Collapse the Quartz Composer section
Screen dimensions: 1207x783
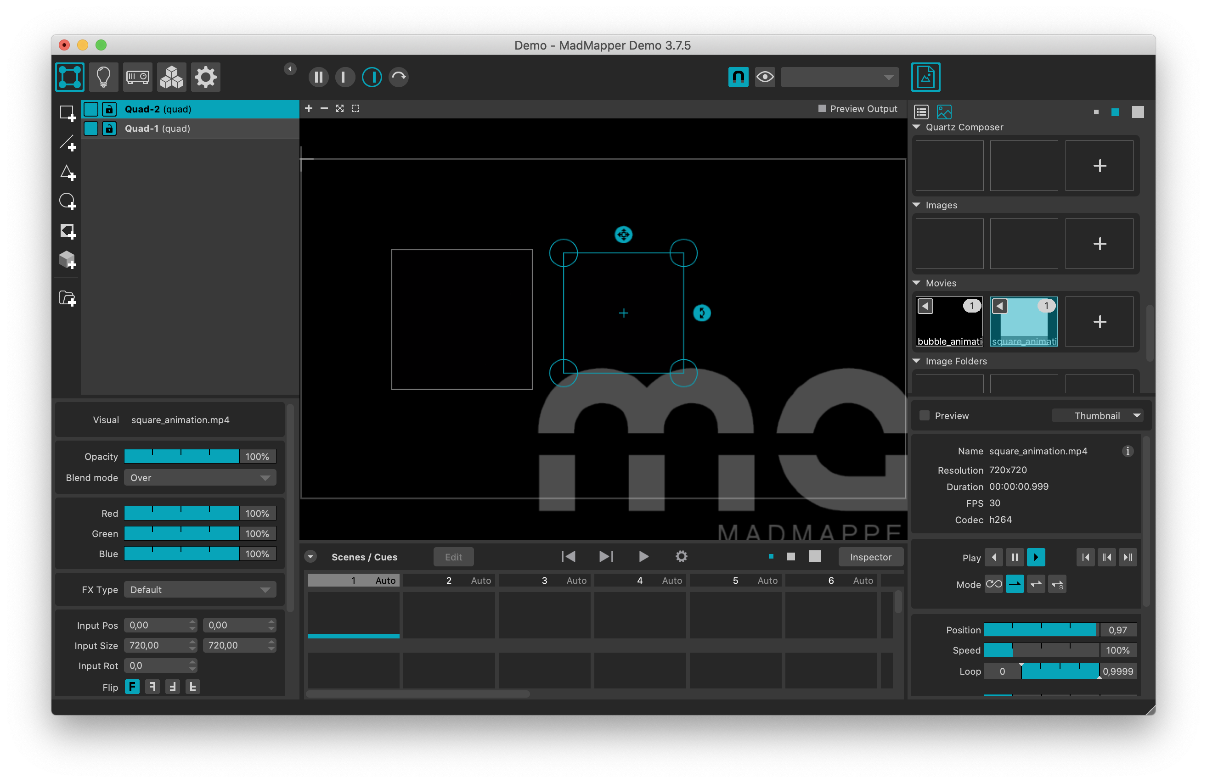pos(916,127)
